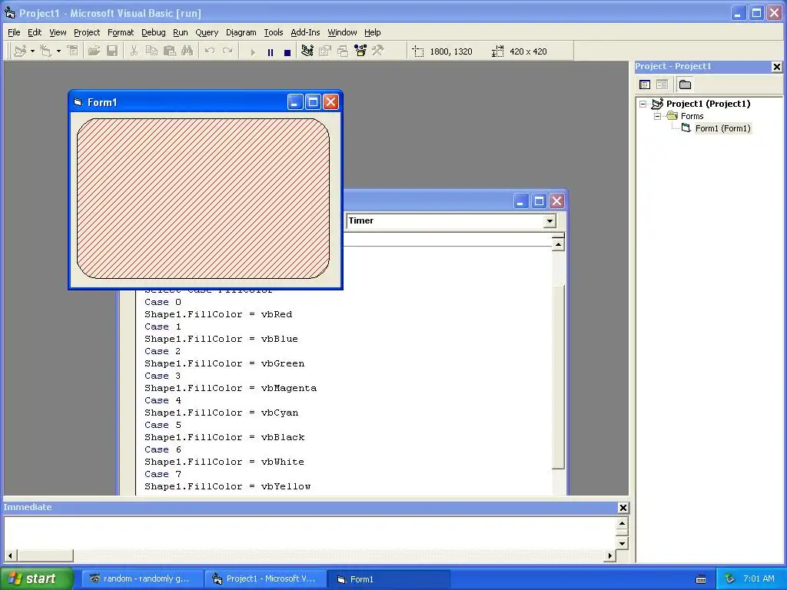Click View Object icon in Project panel

tap(662, 85)
